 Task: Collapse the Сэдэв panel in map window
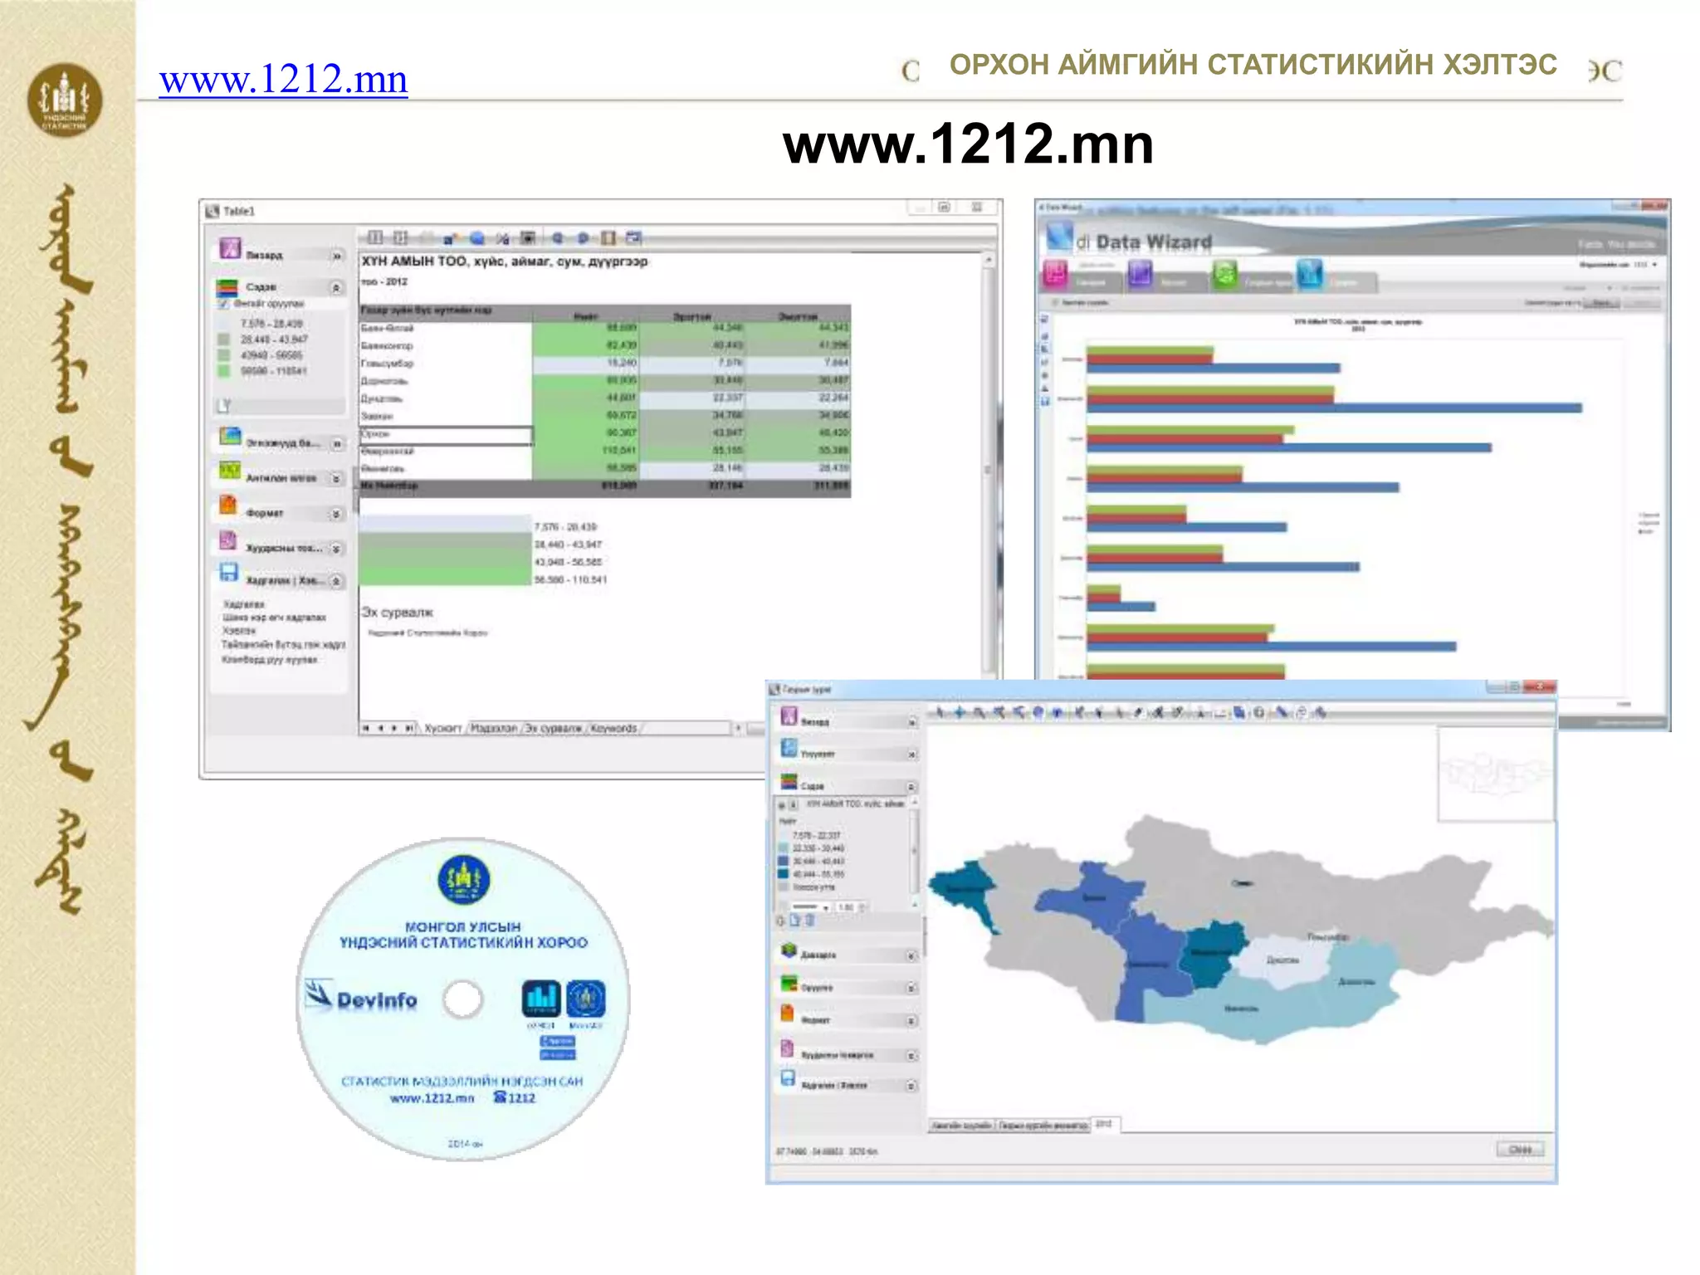click(911, 786)
